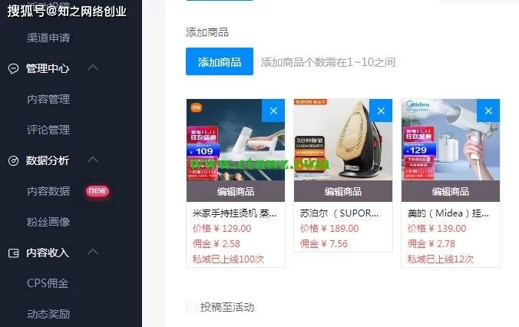Click the 109 price tag on Xiaomi image
519x327 pixels.
point(203,151)
